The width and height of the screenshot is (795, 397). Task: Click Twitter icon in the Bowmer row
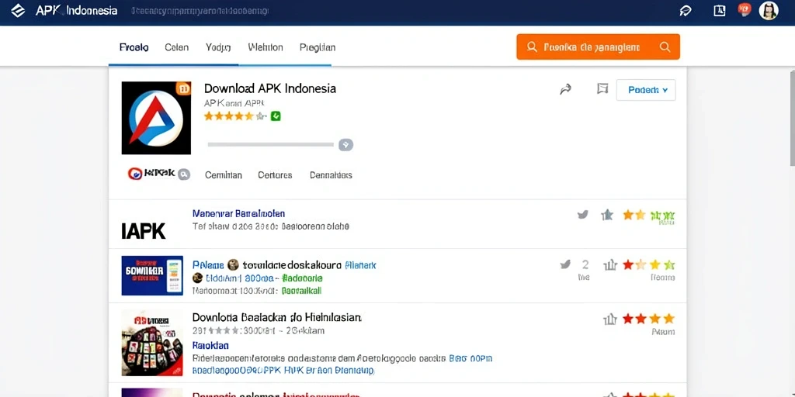[x=565, y=264]
